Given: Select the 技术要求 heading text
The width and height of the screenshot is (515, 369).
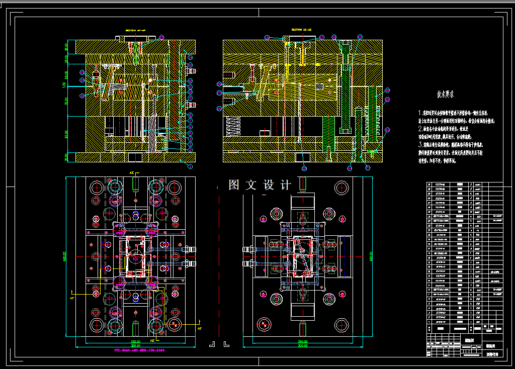Looking at the screenshot, I should pos(446,95).
